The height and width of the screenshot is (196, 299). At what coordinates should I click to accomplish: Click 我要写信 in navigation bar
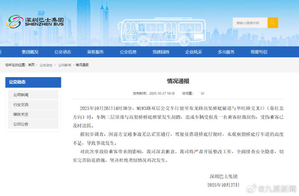pos(259,52)
